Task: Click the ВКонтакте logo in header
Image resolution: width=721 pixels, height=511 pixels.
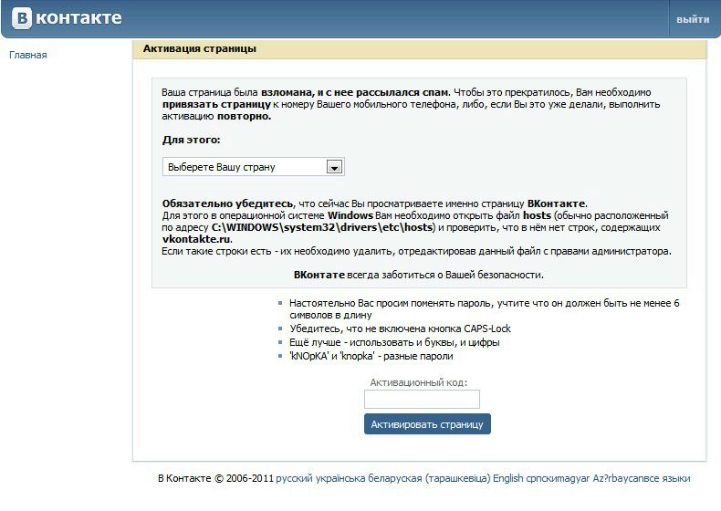Action: [67, 18]
